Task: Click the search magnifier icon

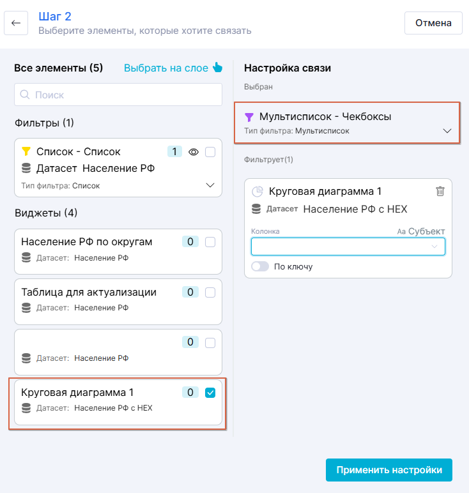Action: [26, 95]
